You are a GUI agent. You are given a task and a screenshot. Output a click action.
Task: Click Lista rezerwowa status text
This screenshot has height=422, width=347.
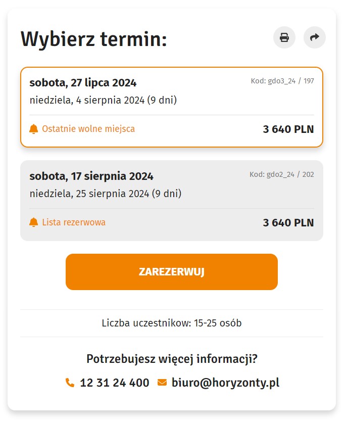click(x=74, y=222)
